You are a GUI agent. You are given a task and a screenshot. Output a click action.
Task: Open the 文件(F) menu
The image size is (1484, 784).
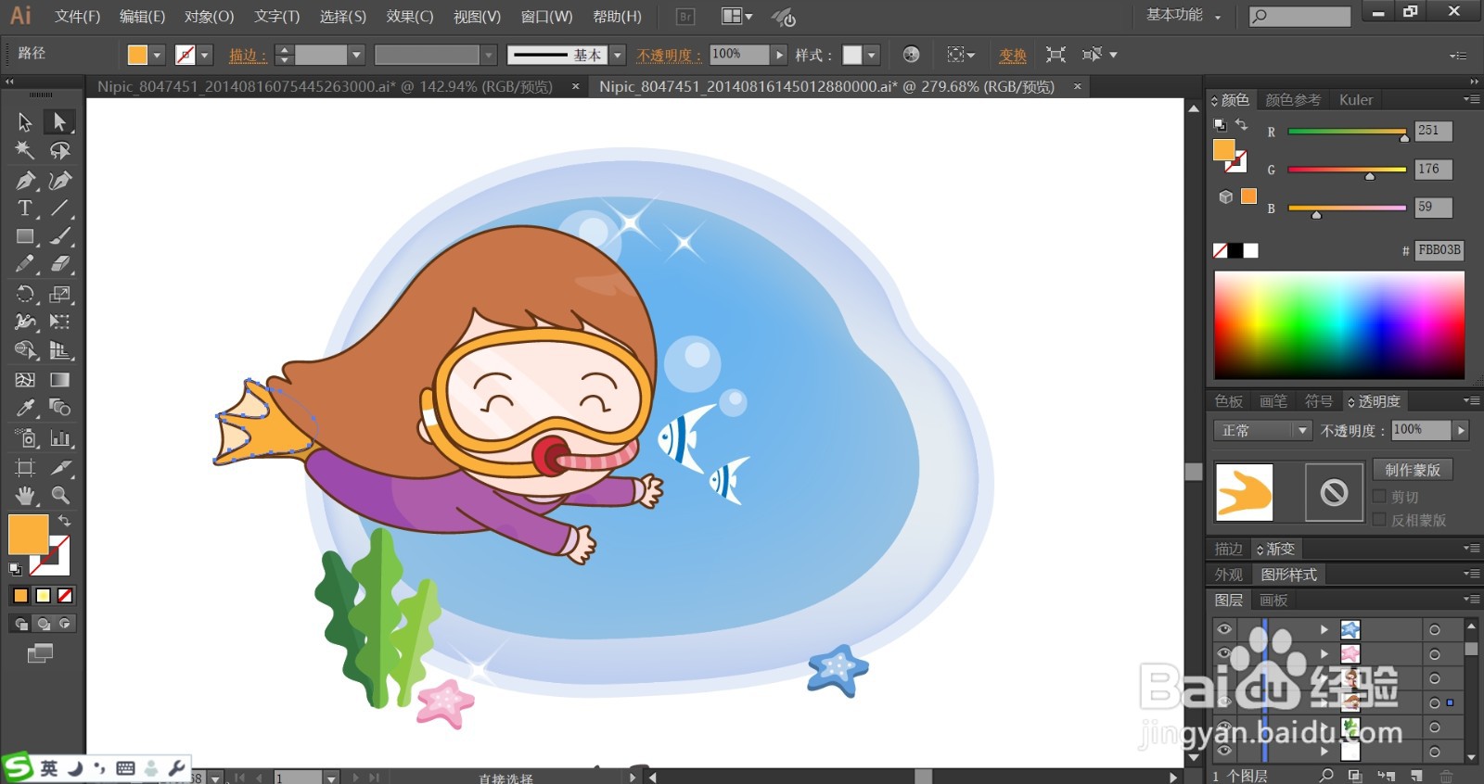click(77, 17)
